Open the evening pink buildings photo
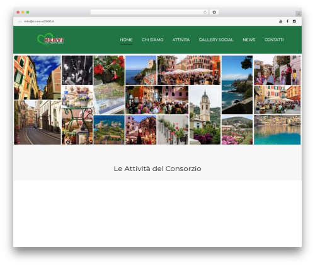Screen dimensions: 315x266 point(141,130)
